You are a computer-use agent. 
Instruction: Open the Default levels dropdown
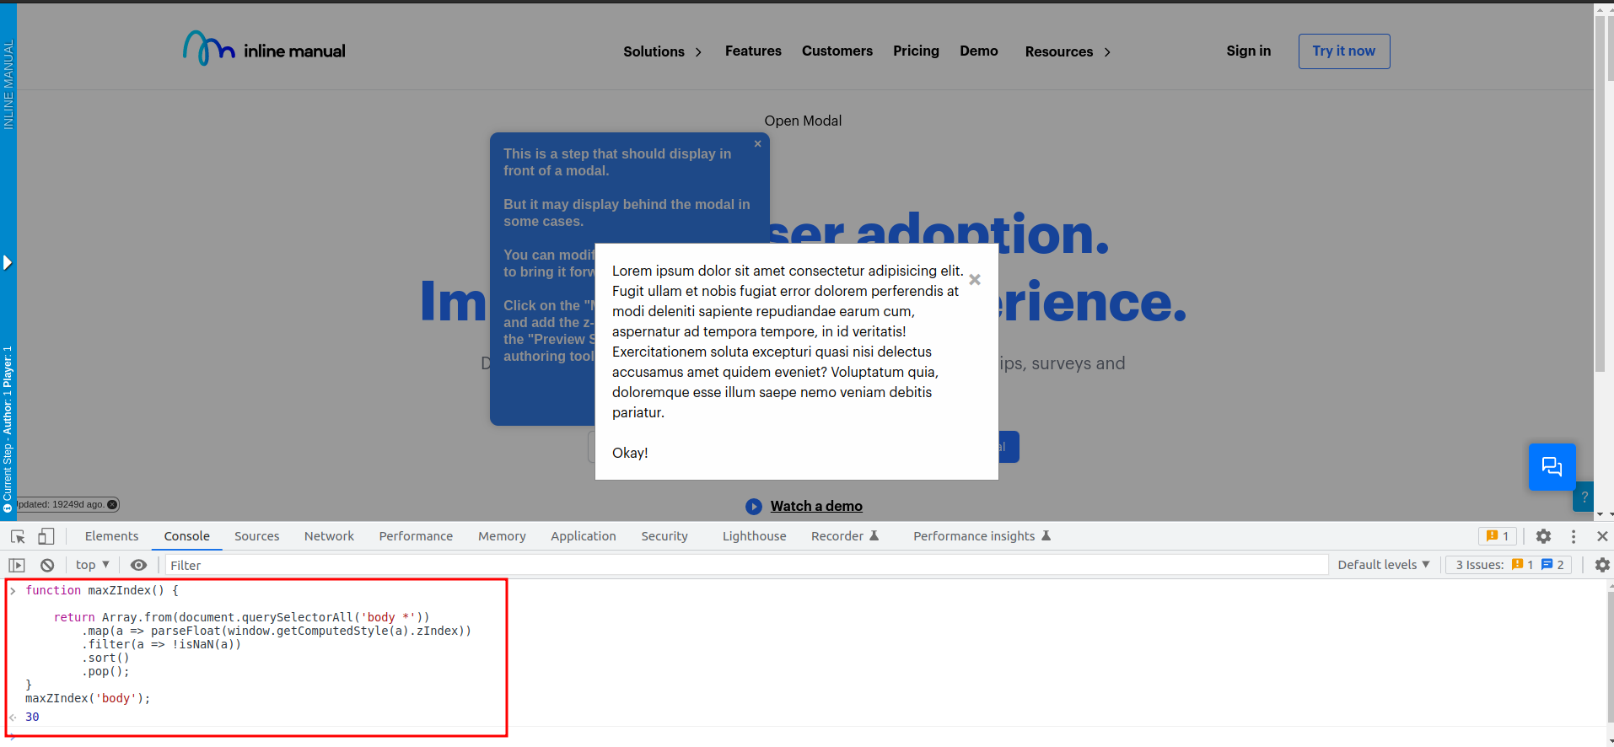click(x=1383, y=565)
